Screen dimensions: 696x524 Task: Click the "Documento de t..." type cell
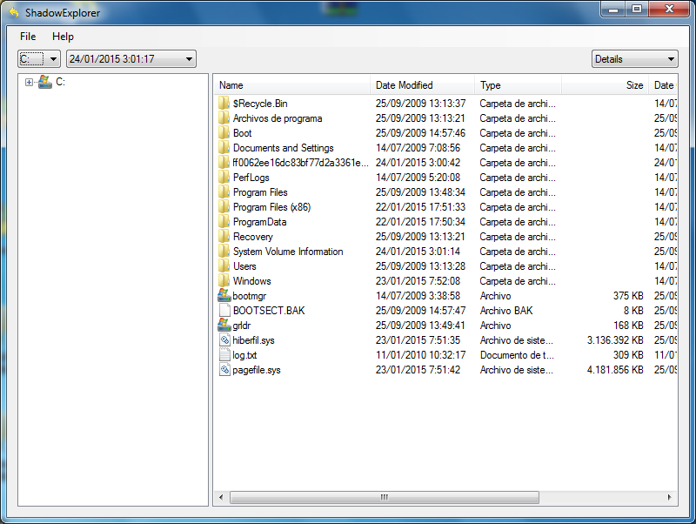[517, 355]
